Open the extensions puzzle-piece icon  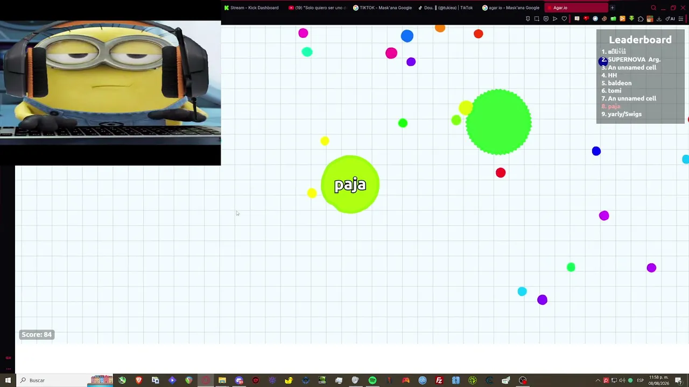click(641, 19)
